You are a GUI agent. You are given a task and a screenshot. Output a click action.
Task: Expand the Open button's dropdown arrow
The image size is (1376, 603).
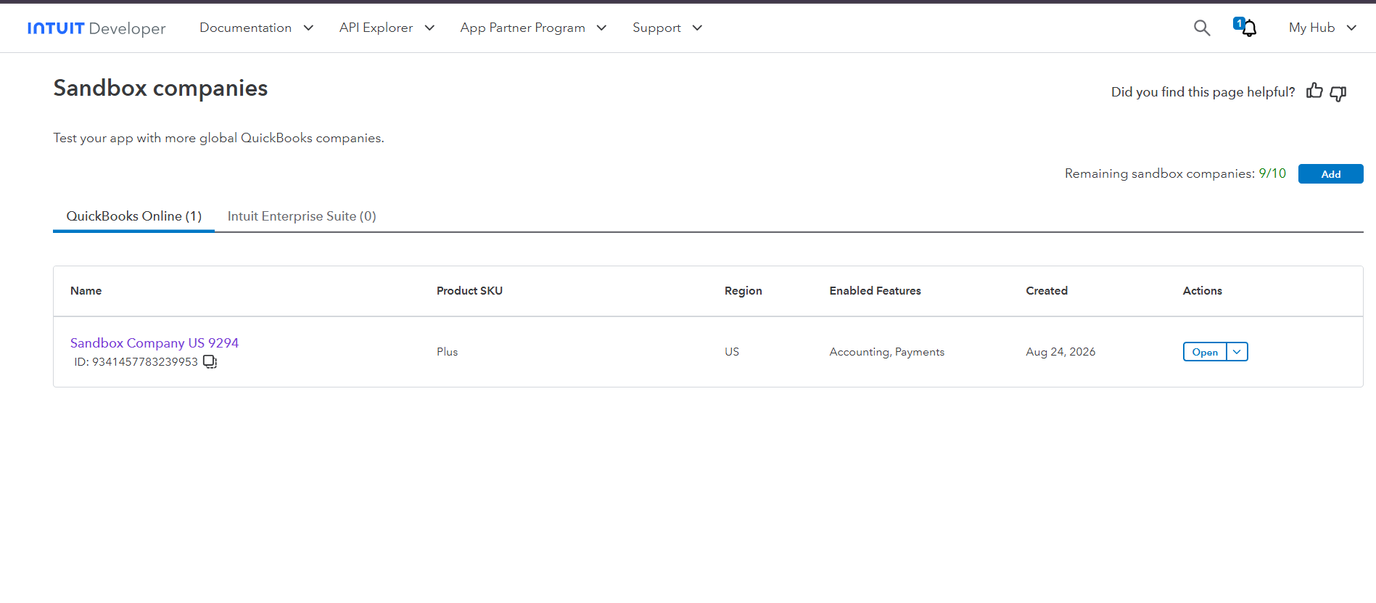click(x=1237, y=352)
